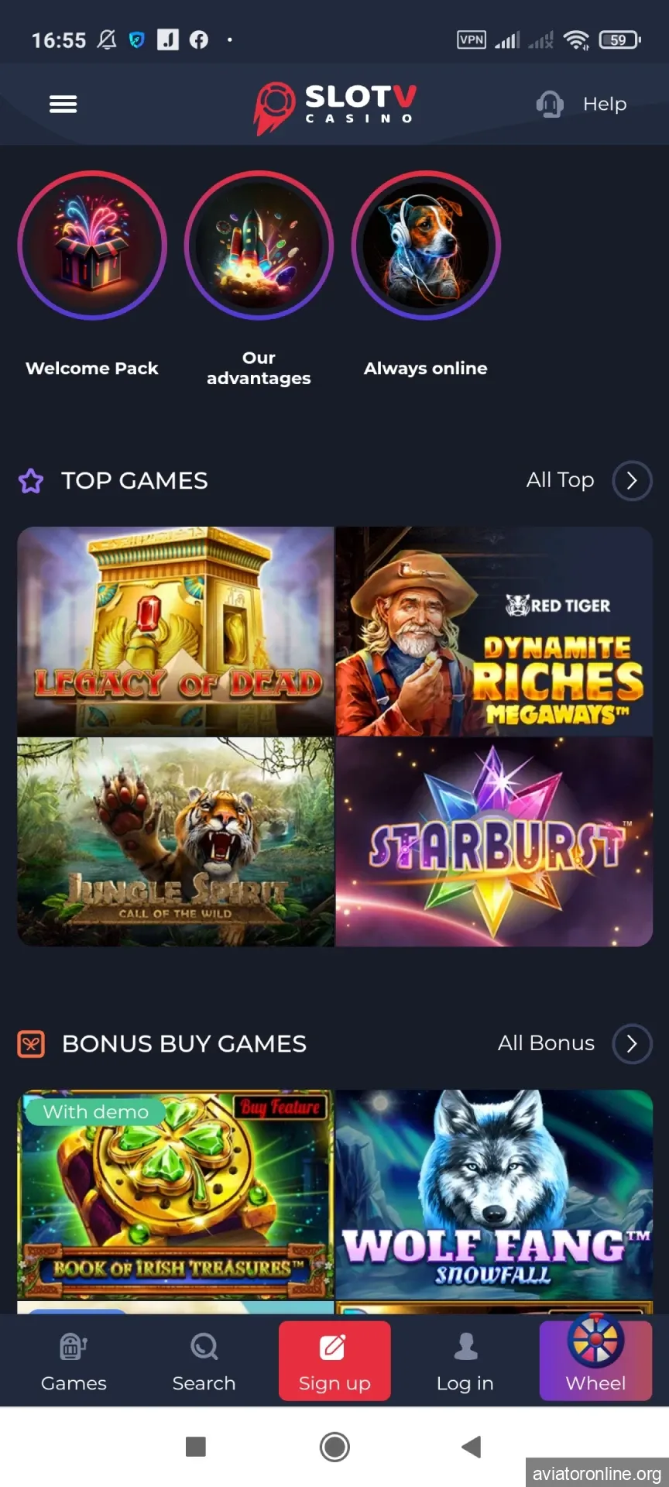Launch Dynamite Riches Megaways game

(x=494, y=631)
